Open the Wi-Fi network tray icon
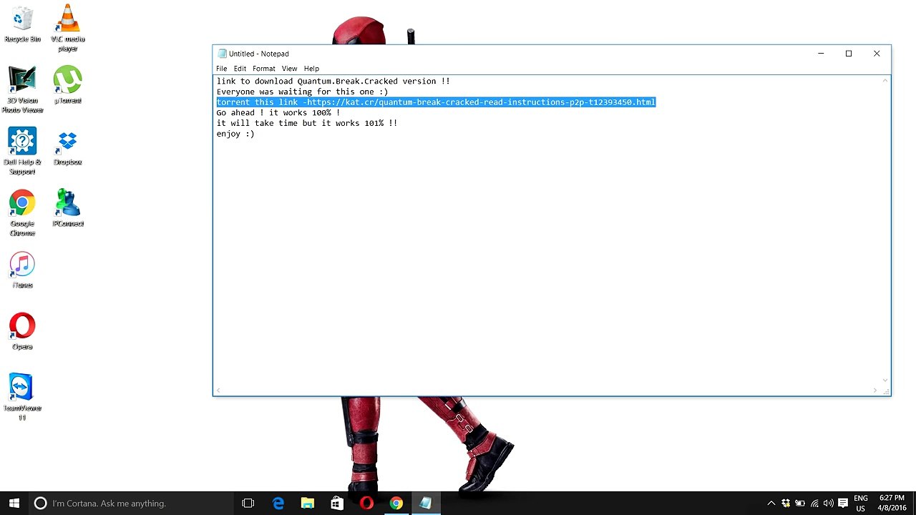The height and width of the screenshot is (515, 916). coord(814,504)
